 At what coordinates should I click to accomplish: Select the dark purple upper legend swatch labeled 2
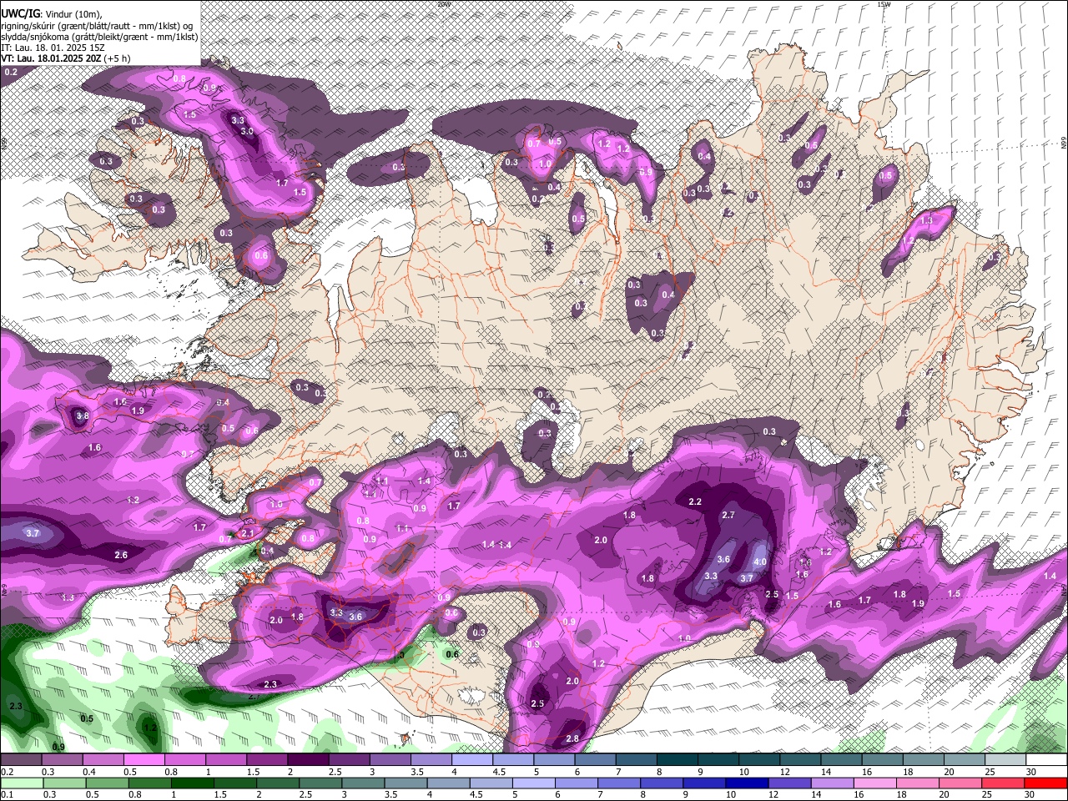tap(308, 760)
